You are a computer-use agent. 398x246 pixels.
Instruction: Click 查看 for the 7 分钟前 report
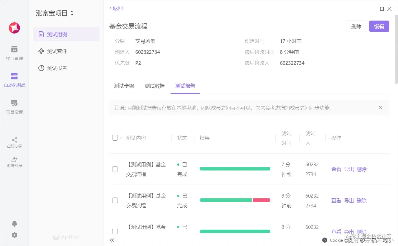pos(336,169)
